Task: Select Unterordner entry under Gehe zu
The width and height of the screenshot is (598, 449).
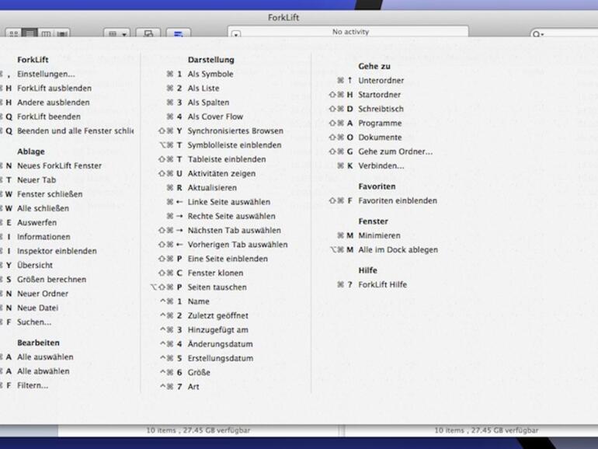Action: (x=381, y=81)
